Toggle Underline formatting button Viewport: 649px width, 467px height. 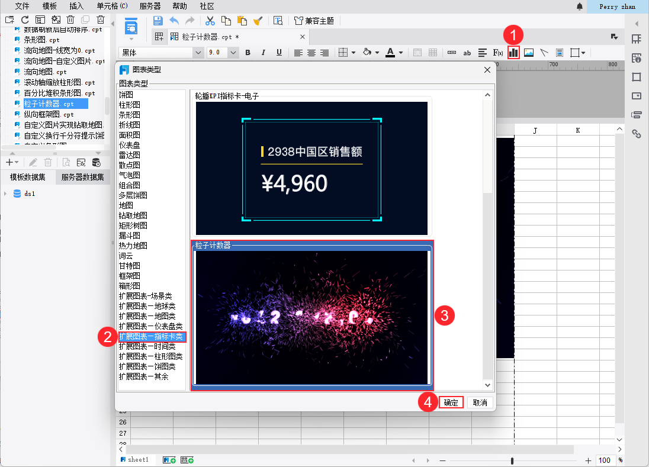279,53
